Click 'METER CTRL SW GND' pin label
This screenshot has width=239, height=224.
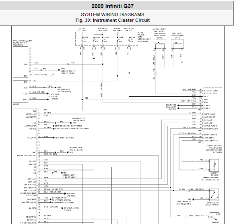point(27,156)
